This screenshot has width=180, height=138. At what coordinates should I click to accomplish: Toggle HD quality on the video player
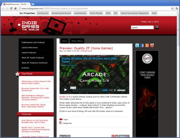(x=111, y=90)
